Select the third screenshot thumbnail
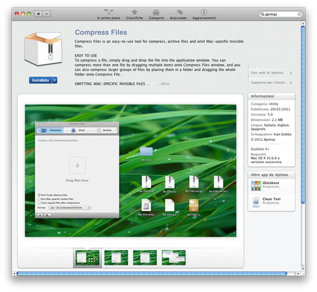Viewport: 317px width, 292px height. [145, 257]
